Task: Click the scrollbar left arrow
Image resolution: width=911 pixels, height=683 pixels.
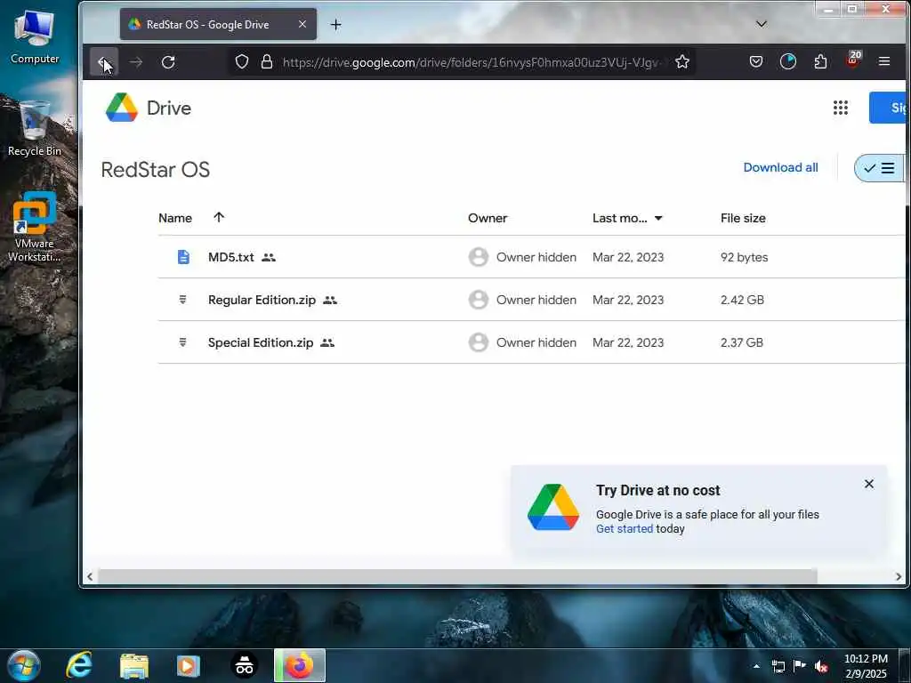Action: [90, 576]
